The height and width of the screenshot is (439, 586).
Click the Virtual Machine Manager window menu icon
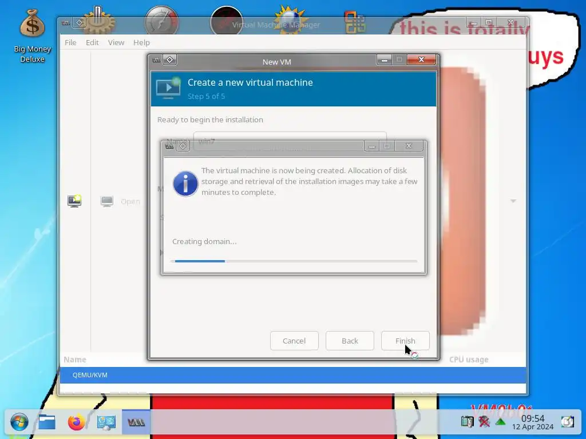point(66,23)
